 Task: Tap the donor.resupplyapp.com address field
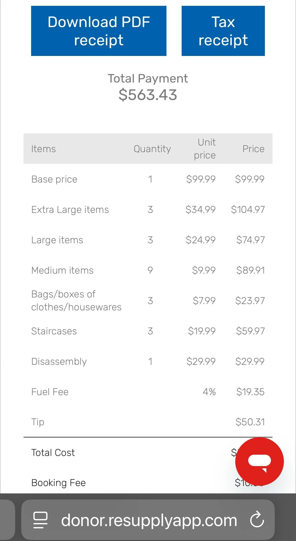[149, 520]
